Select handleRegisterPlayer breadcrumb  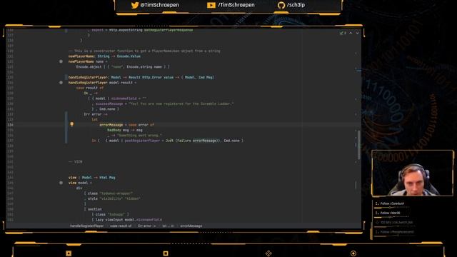pos(86,226)
